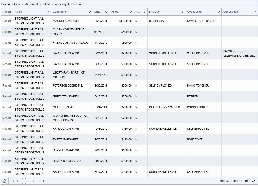Open filter for the Date column
Screen dimensions: 258x186
106,12
